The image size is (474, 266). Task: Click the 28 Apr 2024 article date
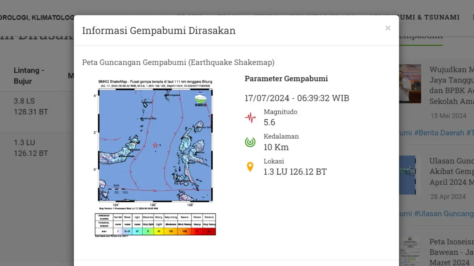(x=448, y=197)
